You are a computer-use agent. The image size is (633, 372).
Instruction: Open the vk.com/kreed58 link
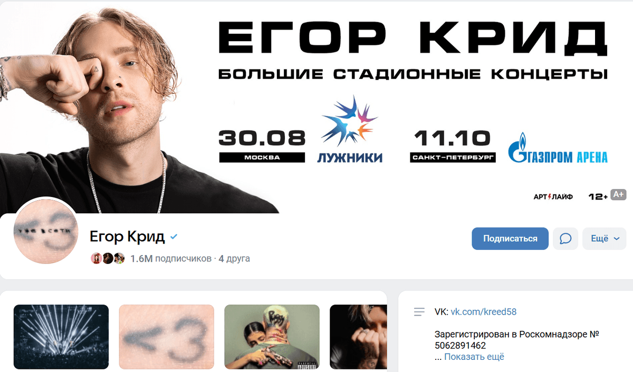click(483, 312)
